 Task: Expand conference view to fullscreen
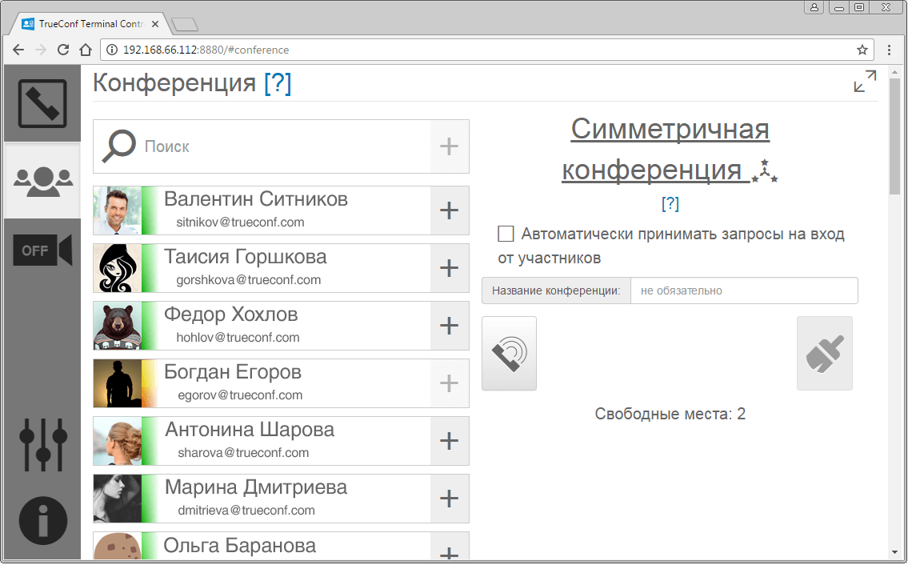coord(864,82)
